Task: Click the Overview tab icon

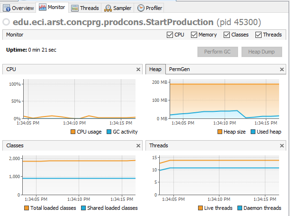Action: (7, 8)
